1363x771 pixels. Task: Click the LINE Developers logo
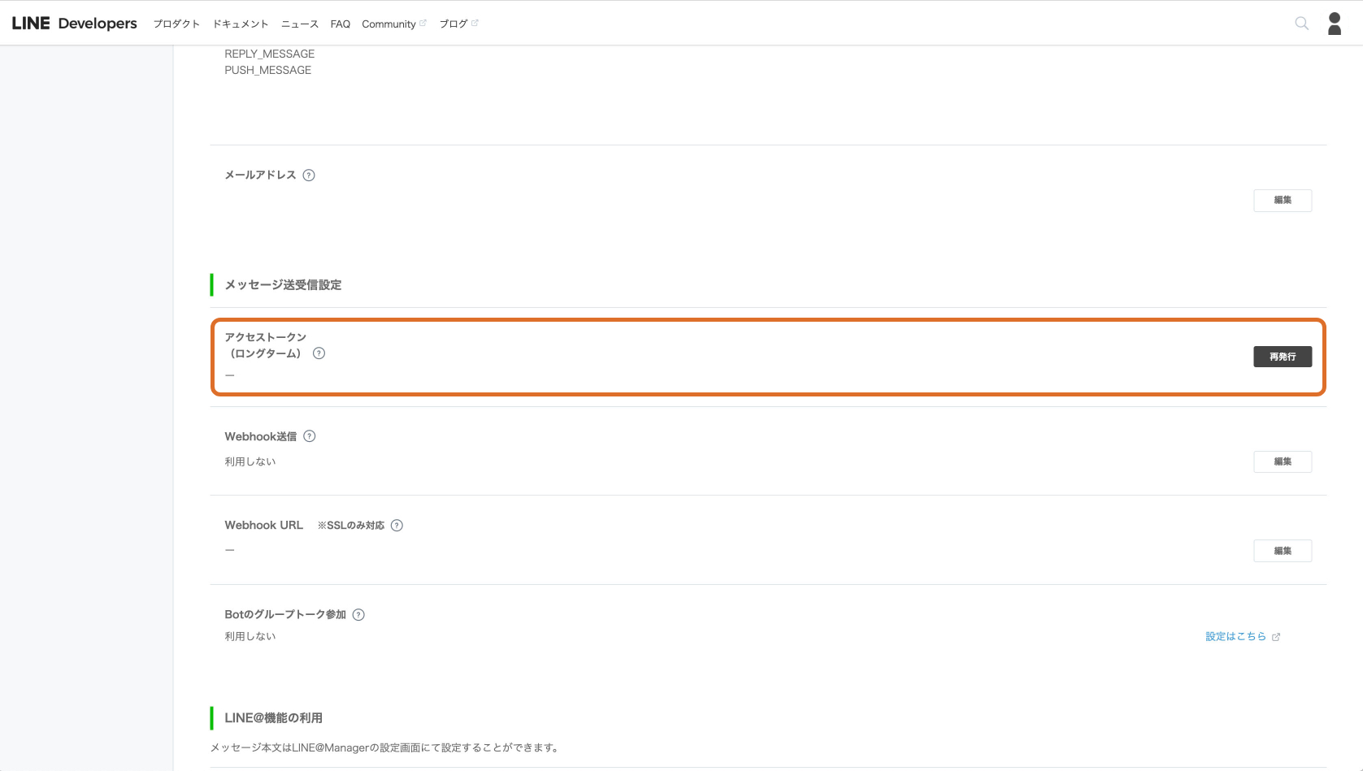[74, 24]
